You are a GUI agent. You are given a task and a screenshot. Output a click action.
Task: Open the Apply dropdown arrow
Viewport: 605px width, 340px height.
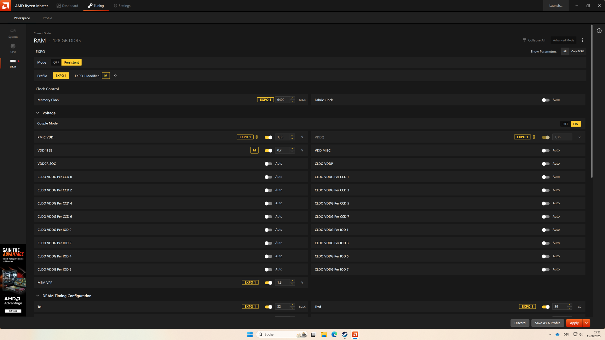click(x=587, y=323)
